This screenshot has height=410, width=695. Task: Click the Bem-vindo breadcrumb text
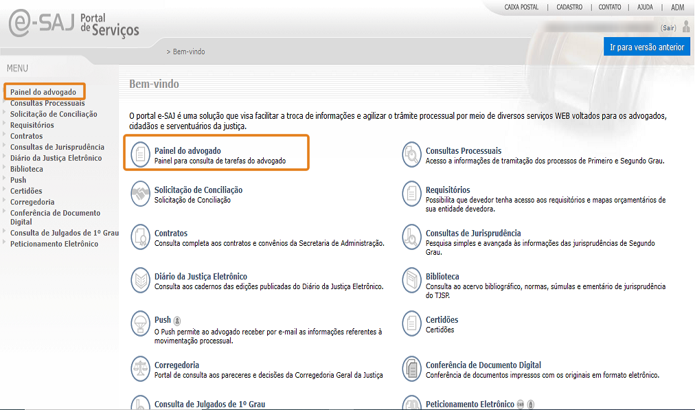(188, 52)
